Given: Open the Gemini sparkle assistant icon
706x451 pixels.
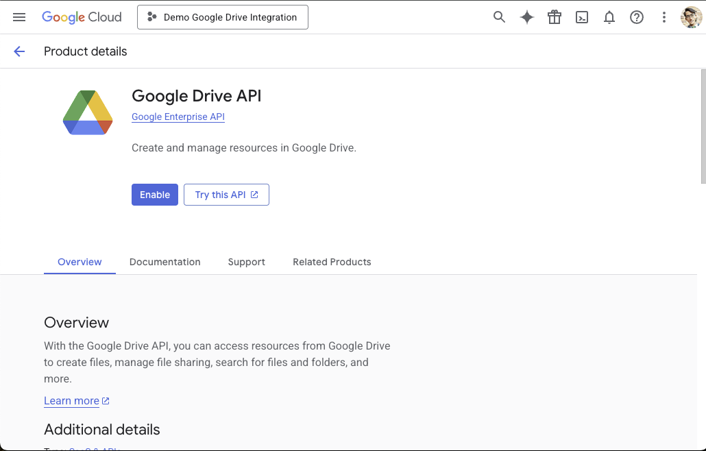Looking at the screenshot, I should coord(527,17).
